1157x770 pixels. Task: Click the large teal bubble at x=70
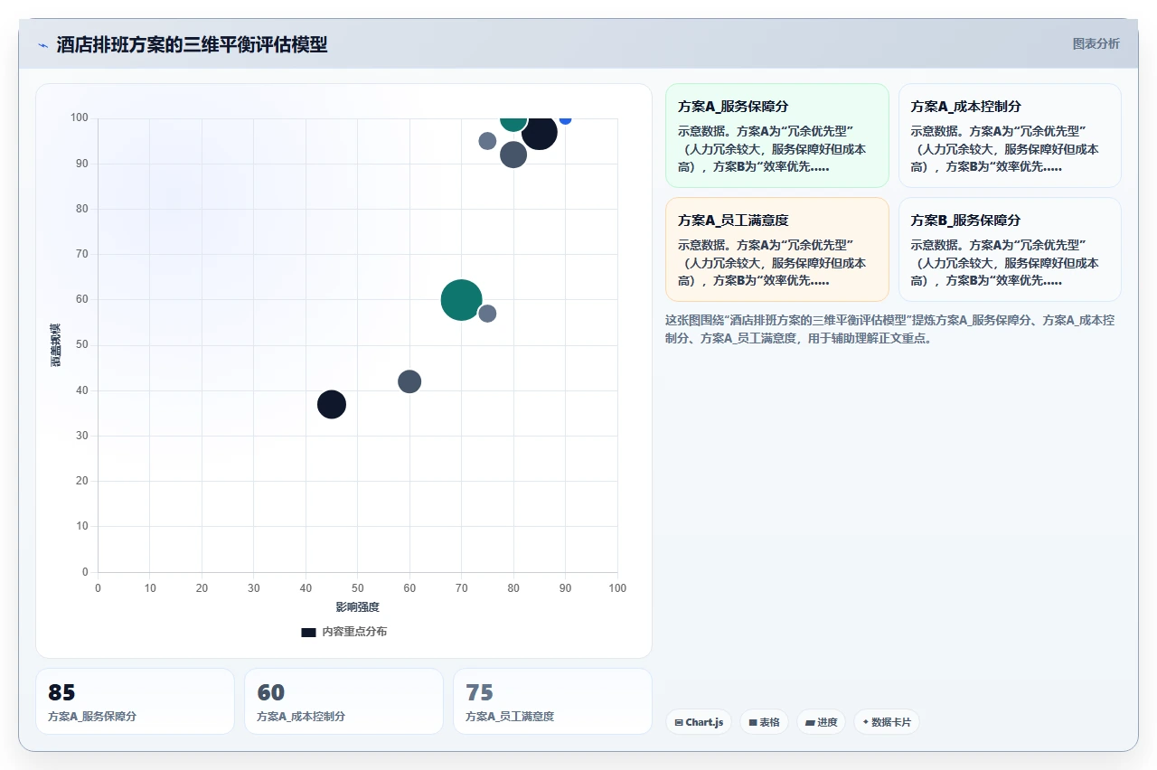[x=461, y=300]
